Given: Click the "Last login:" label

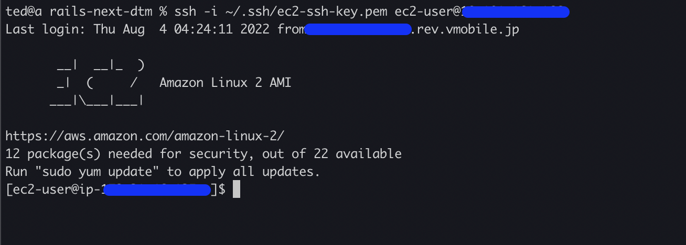Looking at the screenshot, I should (x=46, y=29).
